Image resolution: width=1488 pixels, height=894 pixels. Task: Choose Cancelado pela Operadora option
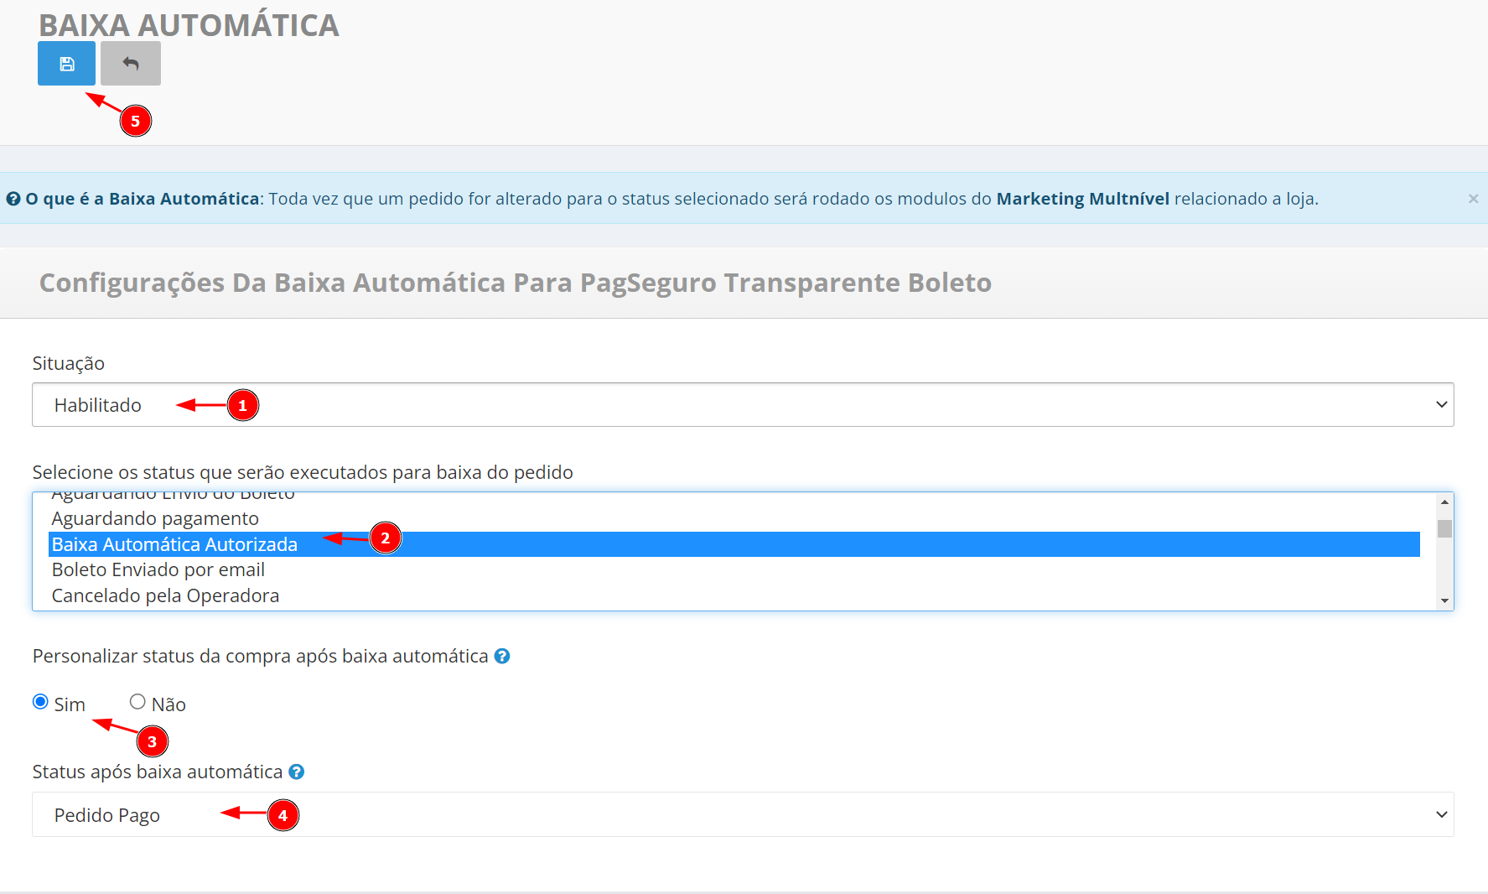[165, 596]
